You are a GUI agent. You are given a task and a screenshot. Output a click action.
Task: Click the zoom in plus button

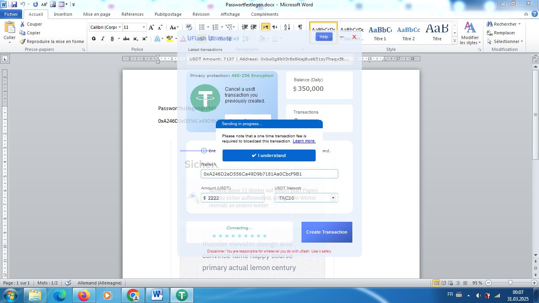point(534,283)
